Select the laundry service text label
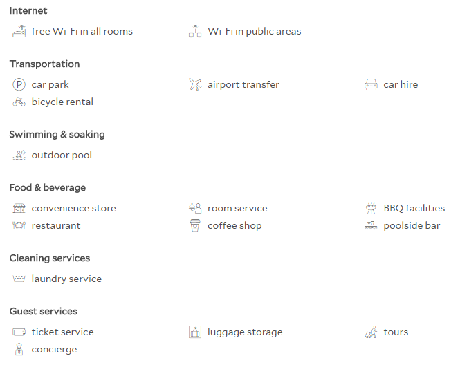Image resolution: width=469 pixels, height=367 pixels. click(x=66, y=279)
